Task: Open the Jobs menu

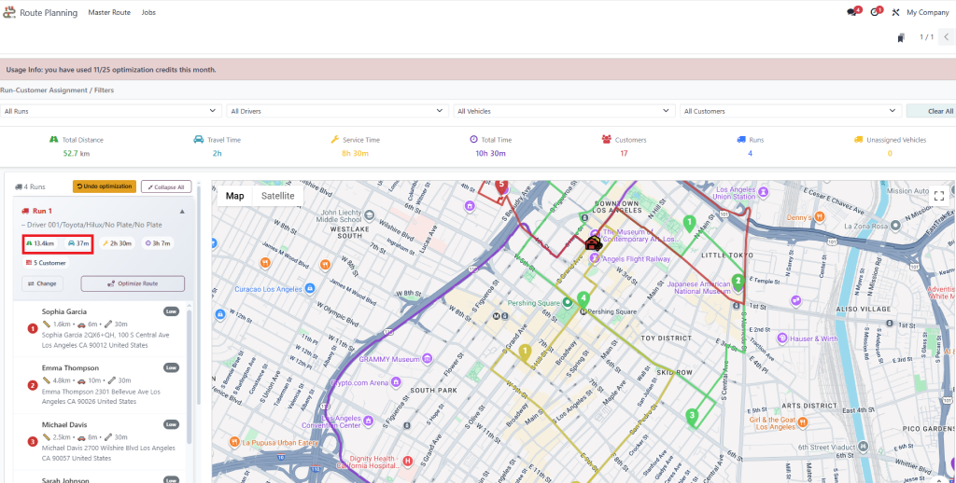Action: [149, 13]
